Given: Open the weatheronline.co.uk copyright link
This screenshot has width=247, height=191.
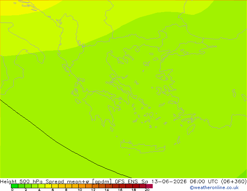Looking at the screenshot, I should (x=214, y=187).
